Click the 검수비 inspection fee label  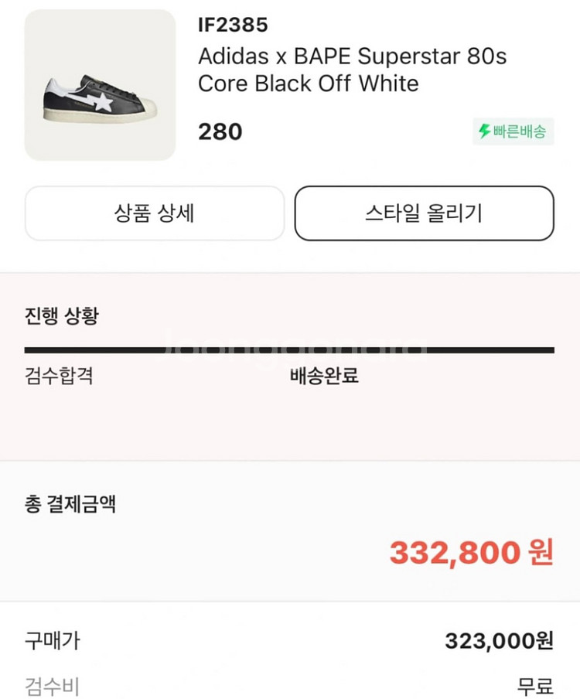pos(52,686)
